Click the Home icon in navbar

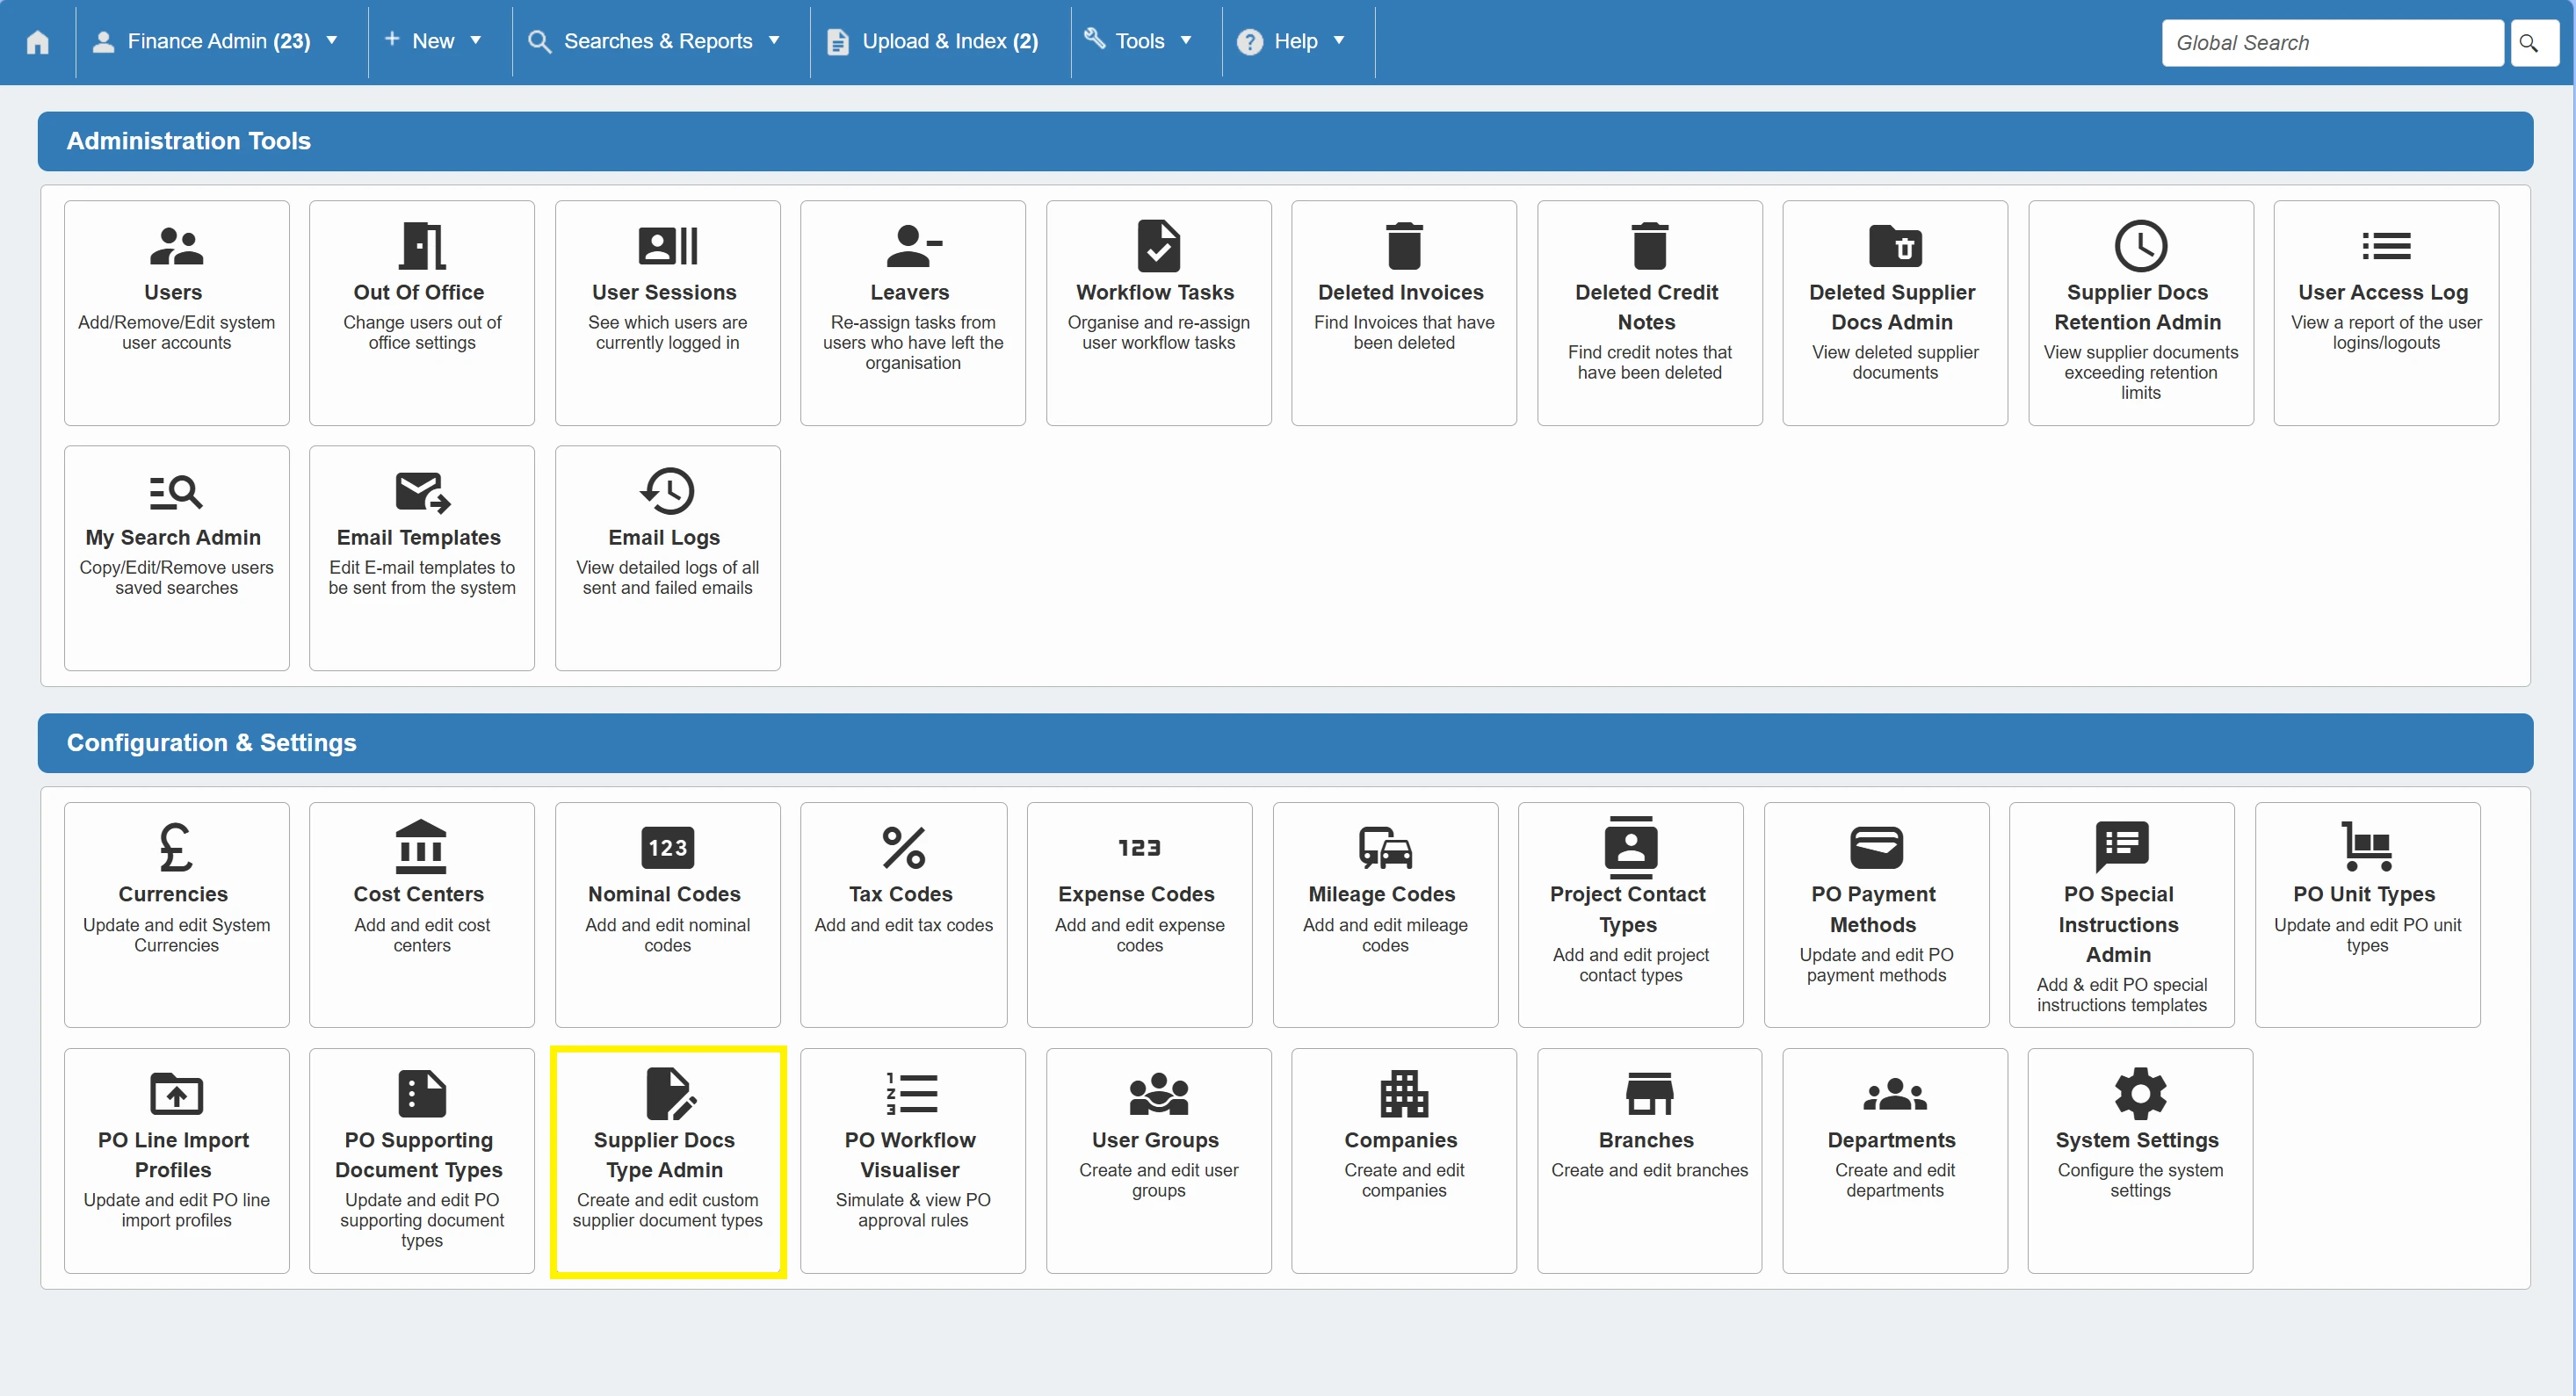(38, 42)
